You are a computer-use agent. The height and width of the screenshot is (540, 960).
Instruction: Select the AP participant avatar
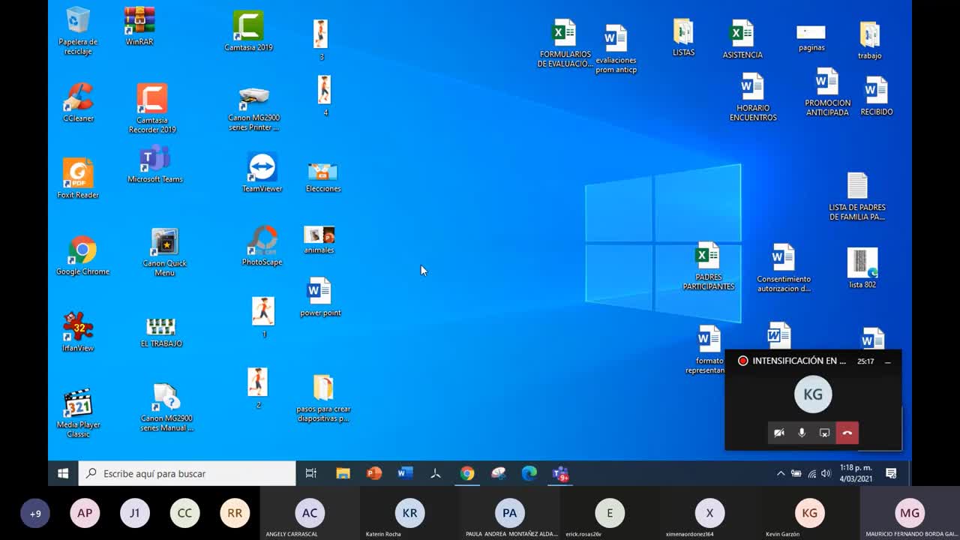tap(85, 514)
